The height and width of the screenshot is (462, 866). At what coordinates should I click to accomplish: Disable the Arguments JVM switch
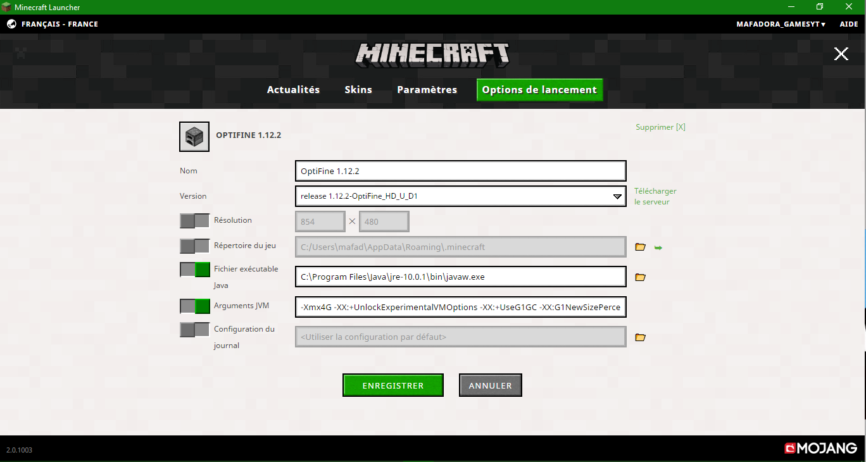tap(195, 306)
